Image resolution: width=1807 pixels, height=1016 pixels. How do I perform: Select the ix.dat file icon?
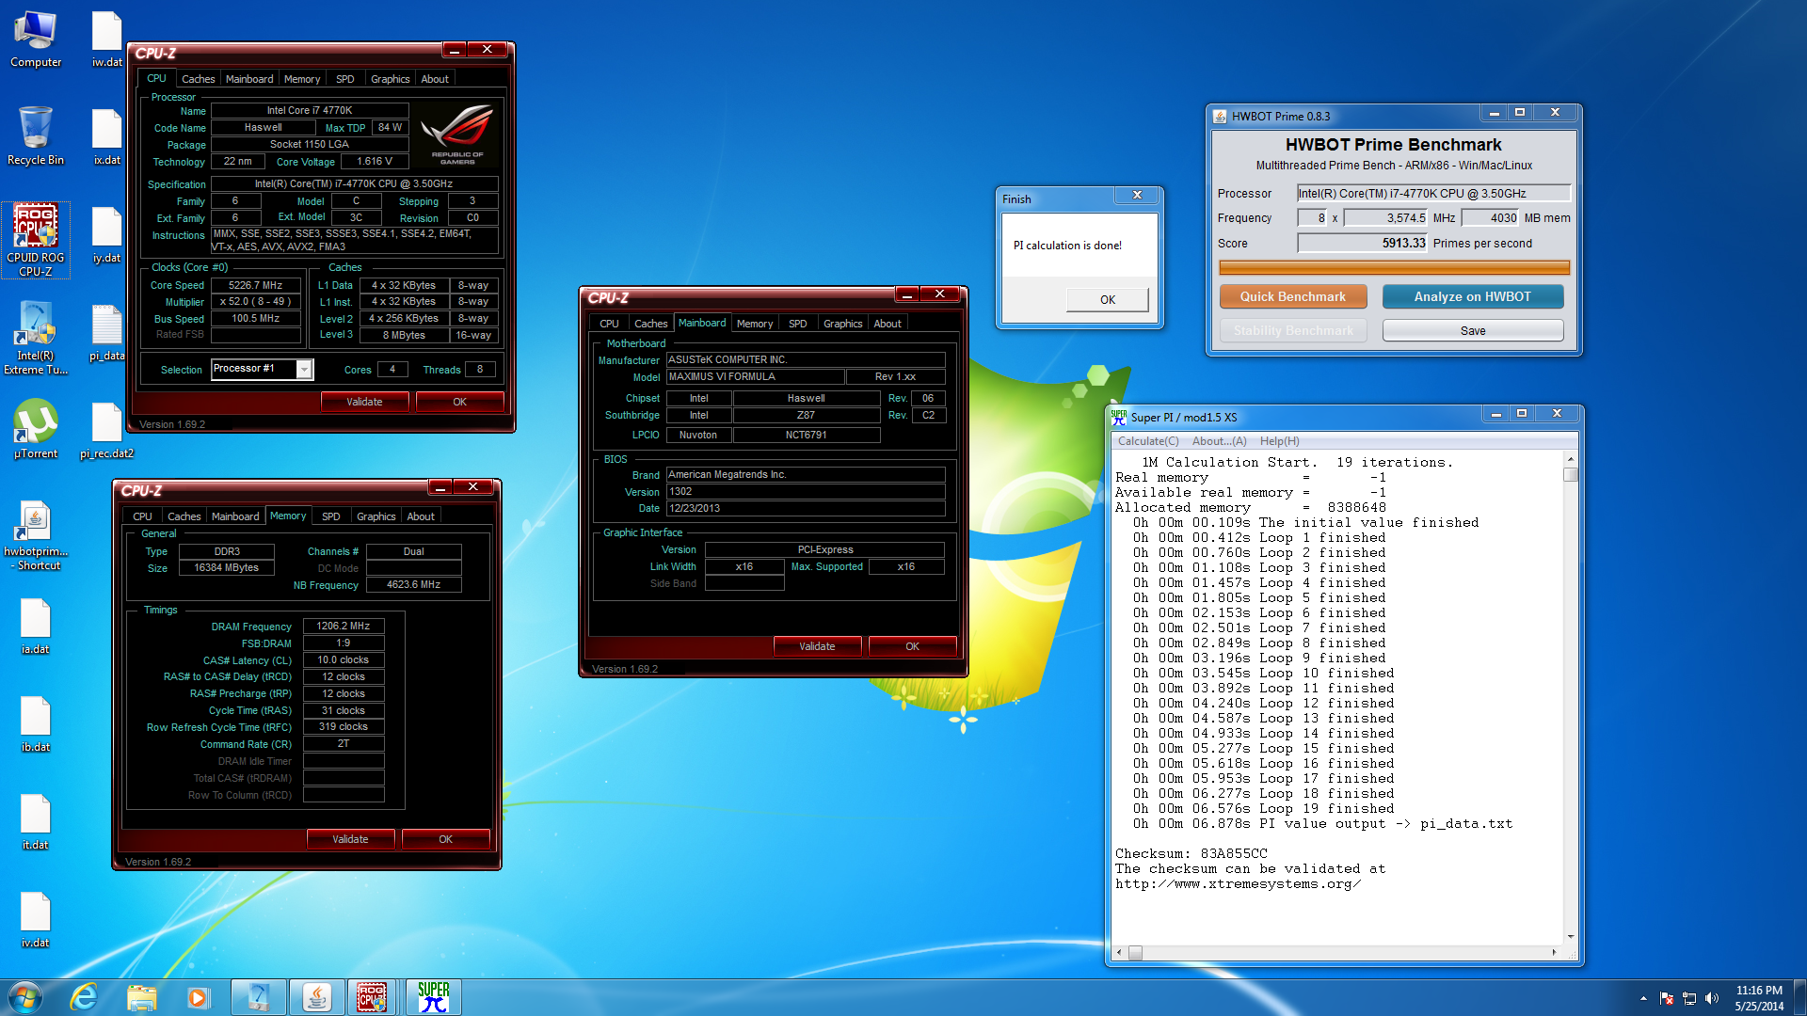pyautogui.click(x=106, y=137)
